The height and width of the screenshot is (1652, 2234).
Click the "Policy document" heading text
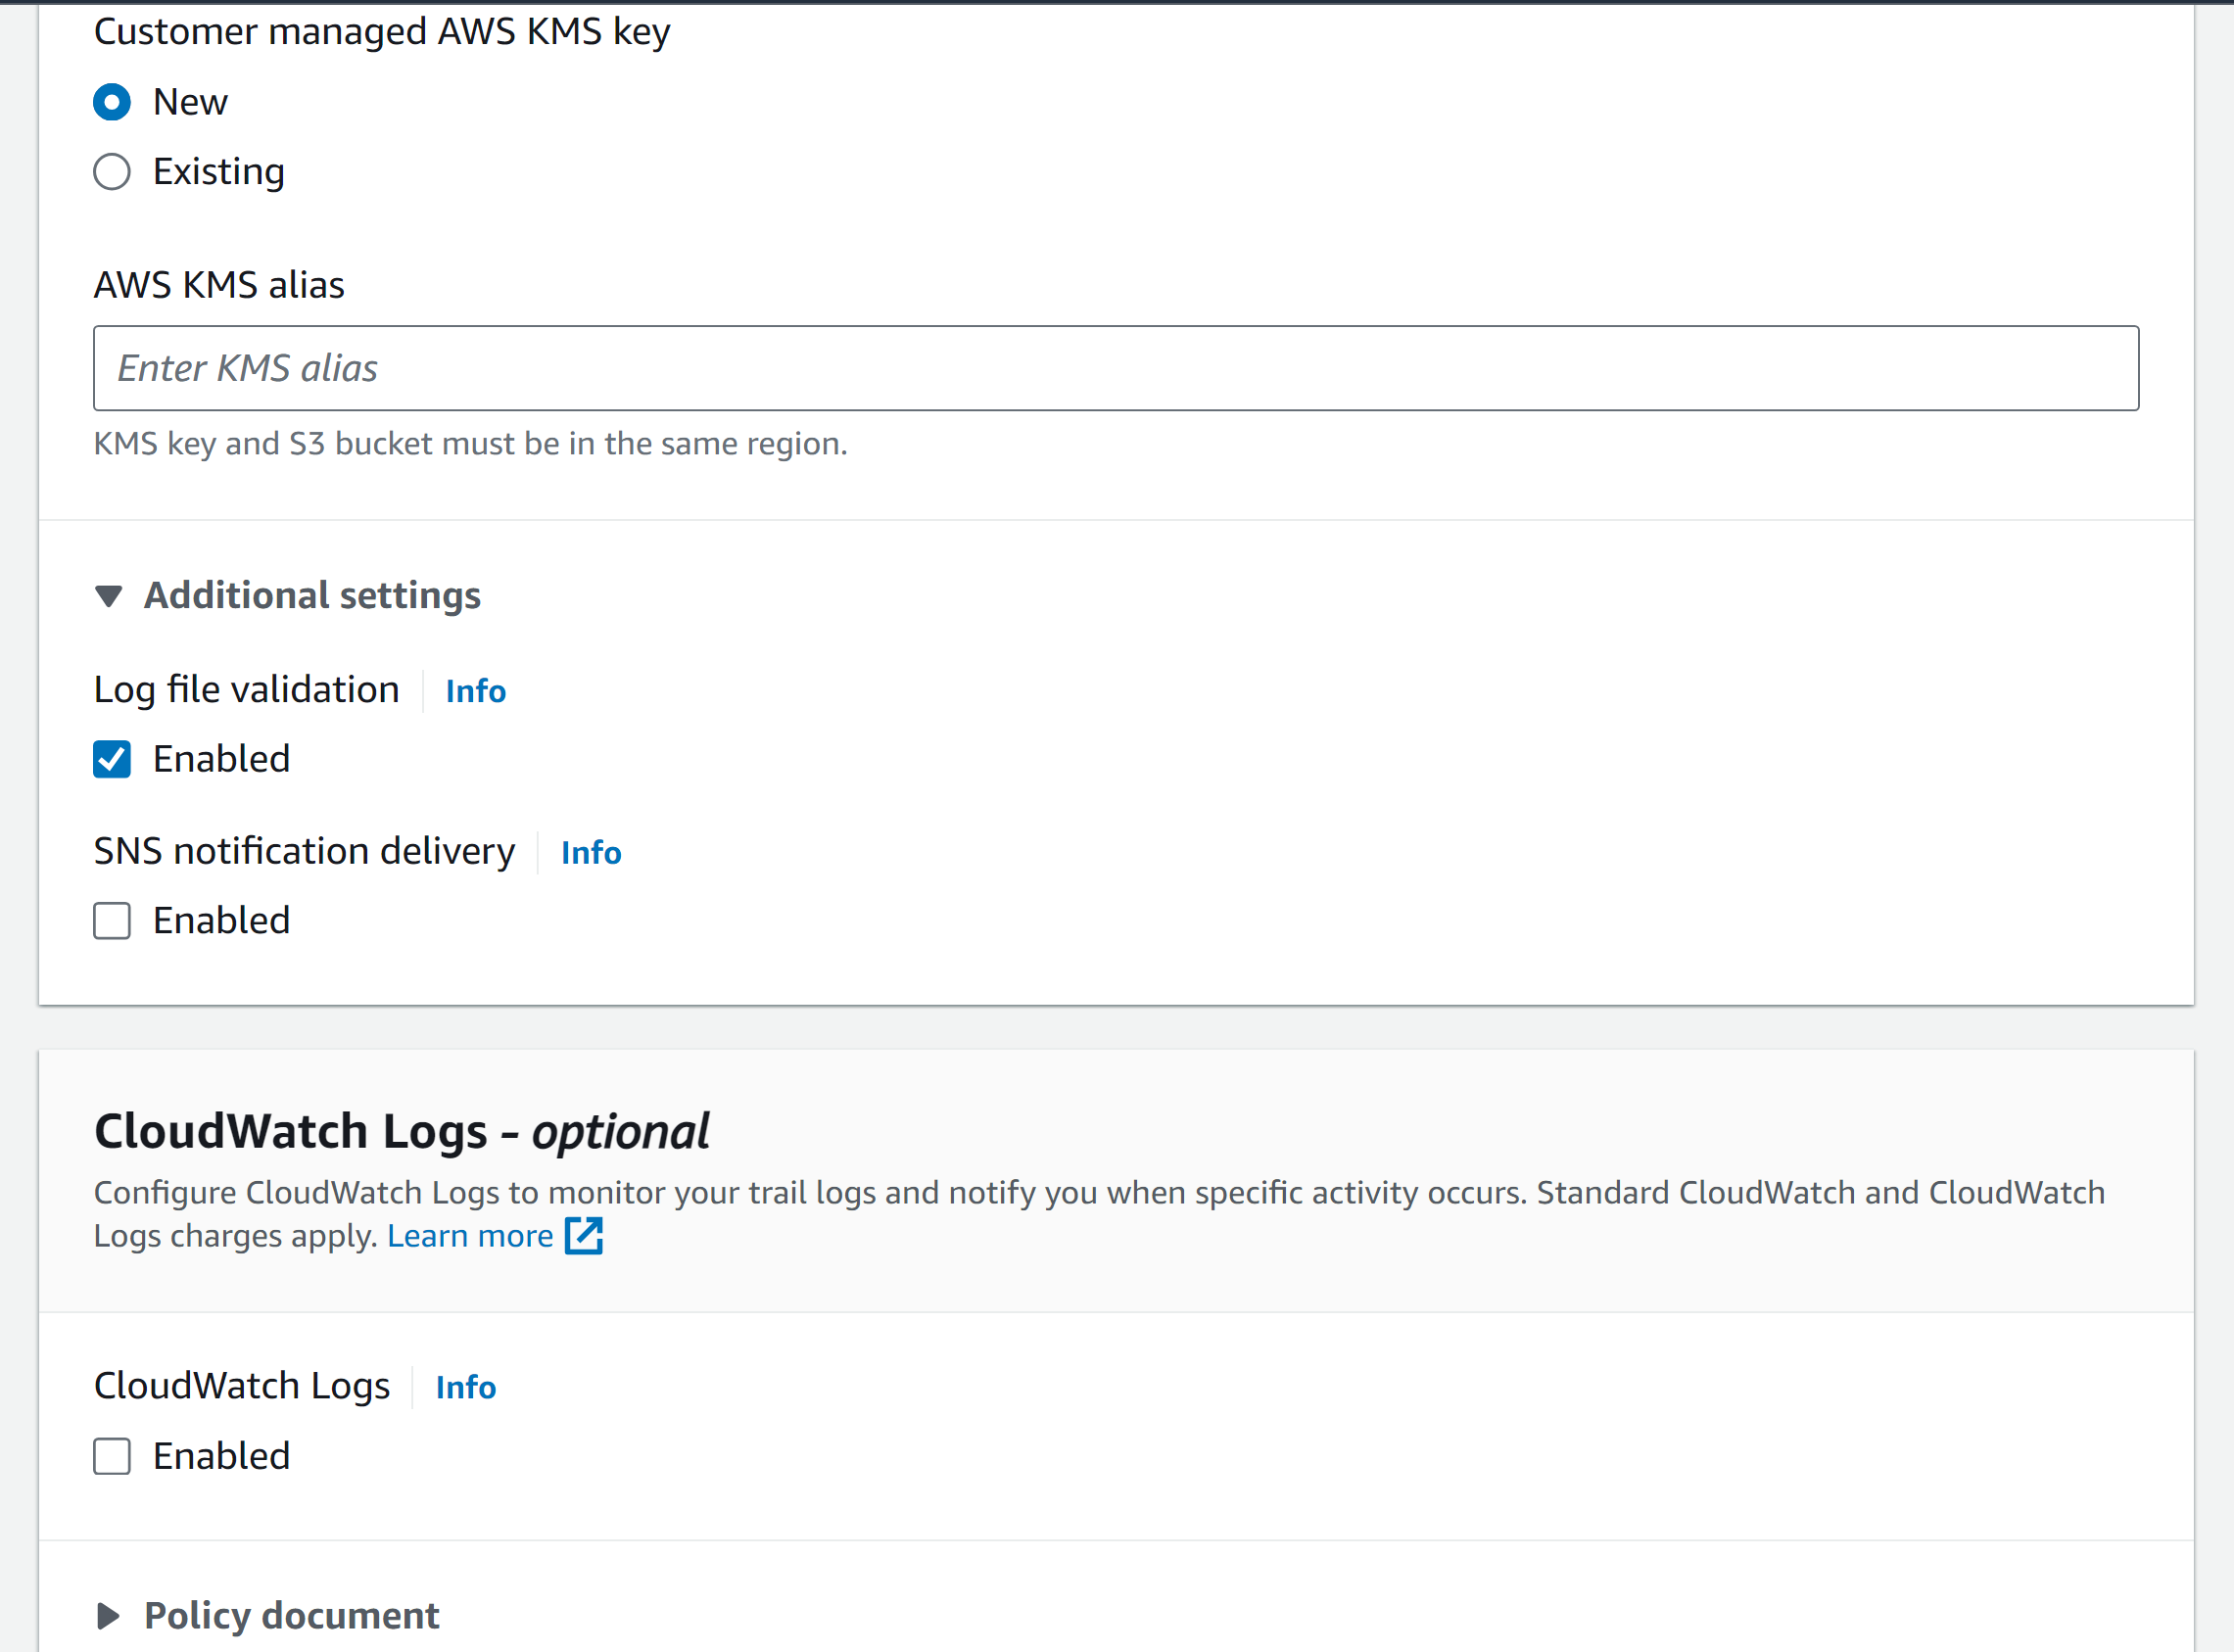[291, 1616]
